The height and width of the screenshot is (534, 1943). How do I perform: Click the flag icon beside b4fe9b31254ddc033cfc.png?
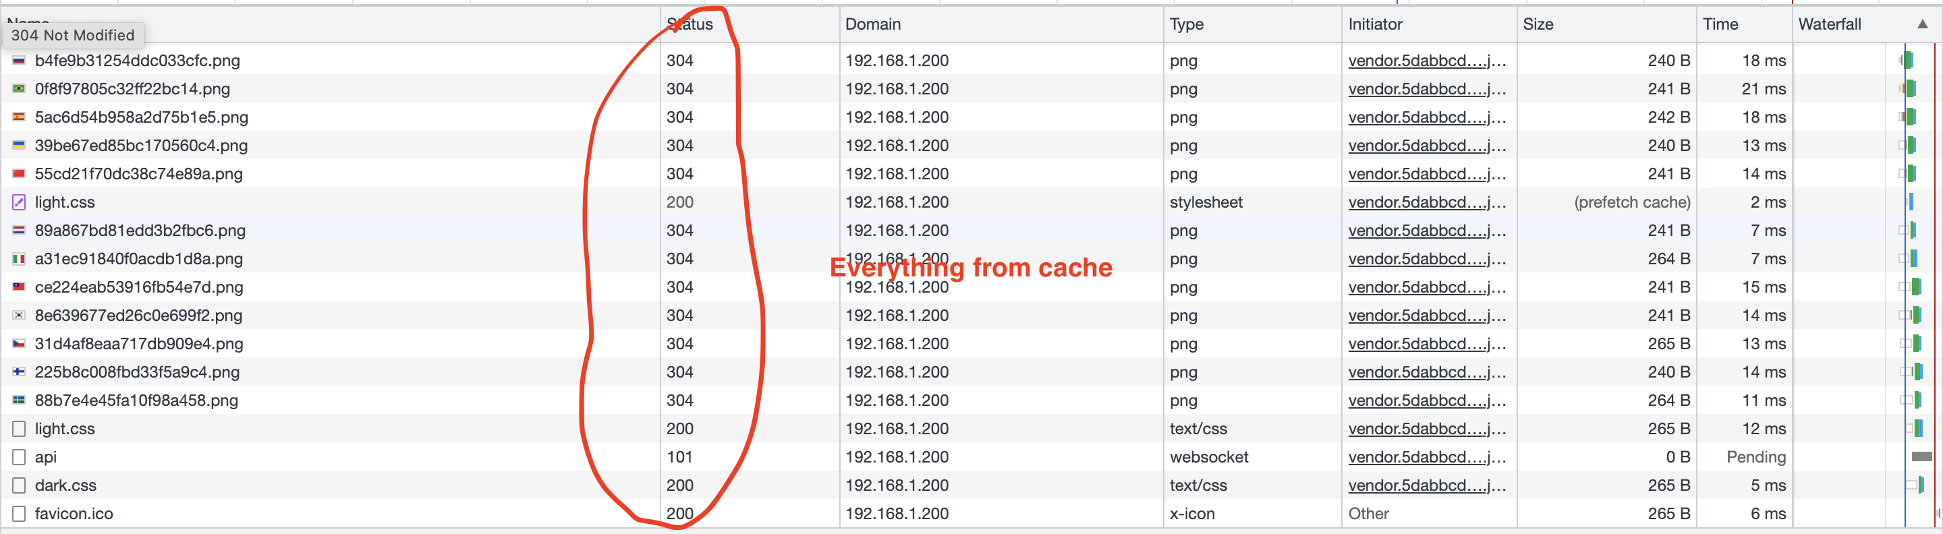[x=19, y=60]
